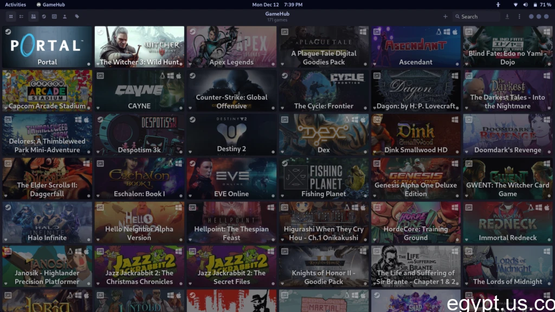Open GWENT: The Witcher Card Game
Image resolution: width=555 pixels, height=312 pixels.
coord(507,178)
